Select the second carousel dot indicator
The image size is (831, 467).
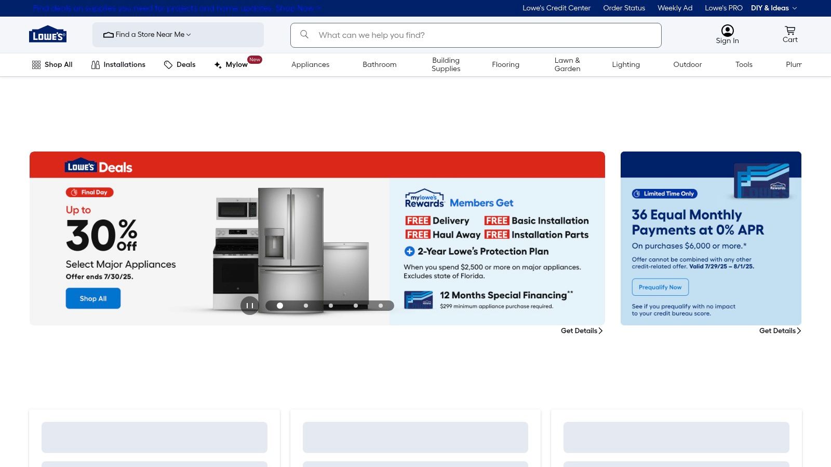pyautogui.click(x=305, y=306)
